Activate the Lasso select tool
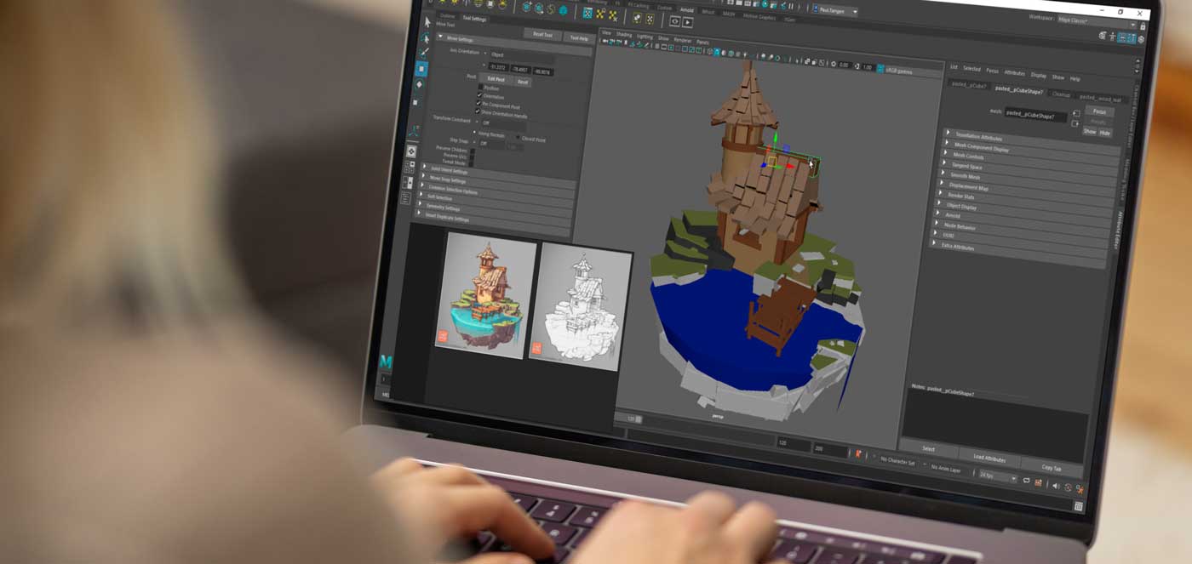Screen dimensions: 1192x564 click(425, 37)
